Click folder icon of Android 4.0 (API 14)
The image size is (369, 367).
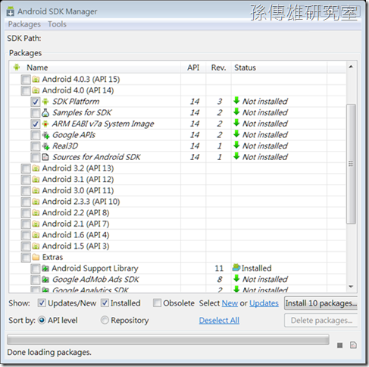click(36, 91)
